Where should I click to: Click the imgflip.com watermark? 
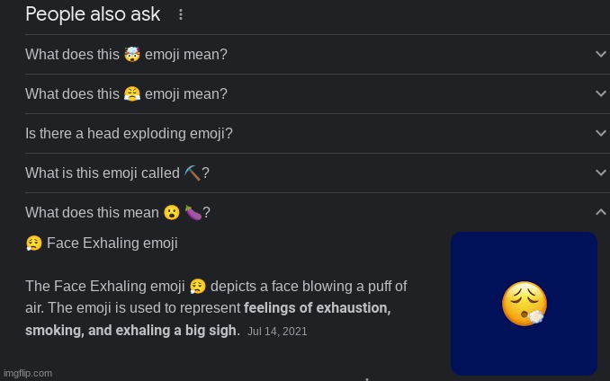click(28, 373)
